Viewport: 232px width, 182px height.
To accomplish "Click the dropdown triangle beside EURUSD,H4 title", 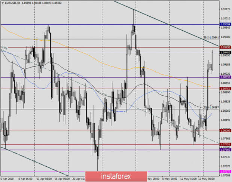I will 3,3.
